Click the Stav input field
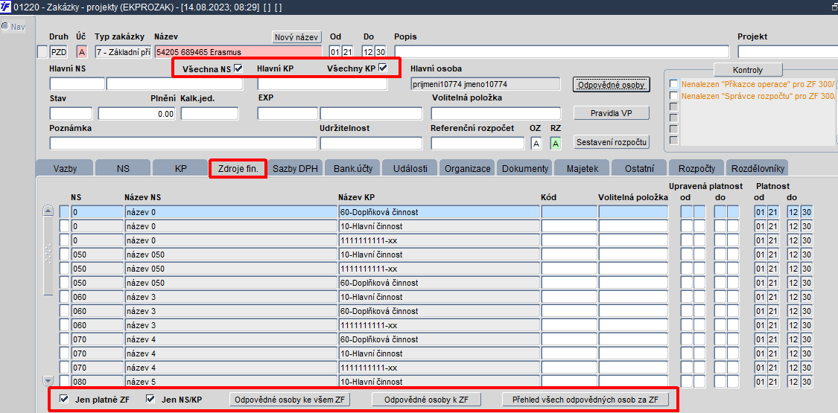The image size is (838, 413). 71,114
